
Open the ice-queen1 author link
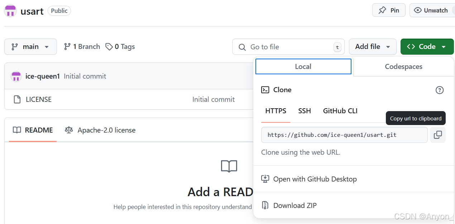point(43,76)
